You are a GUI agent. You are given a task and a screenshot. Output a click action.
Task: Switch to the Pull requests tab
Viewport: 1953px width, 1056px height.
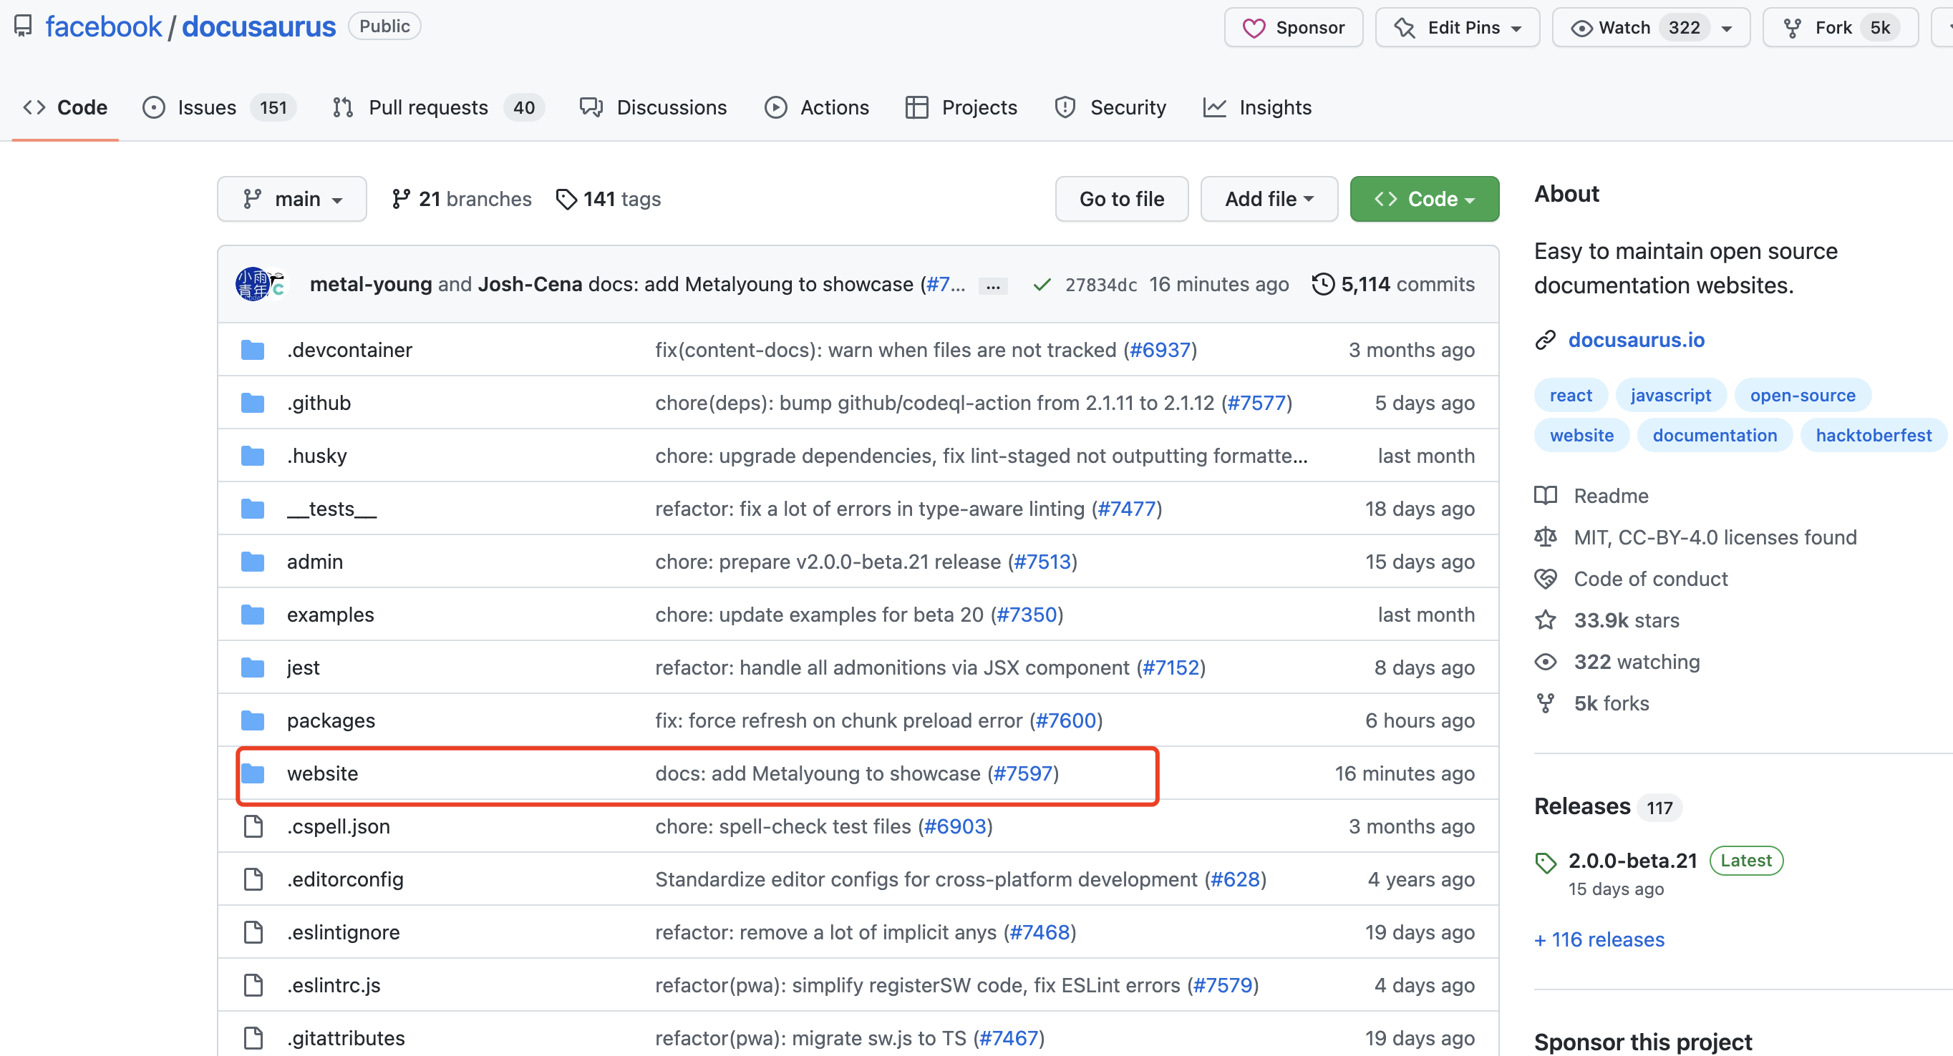pos(437,107)
